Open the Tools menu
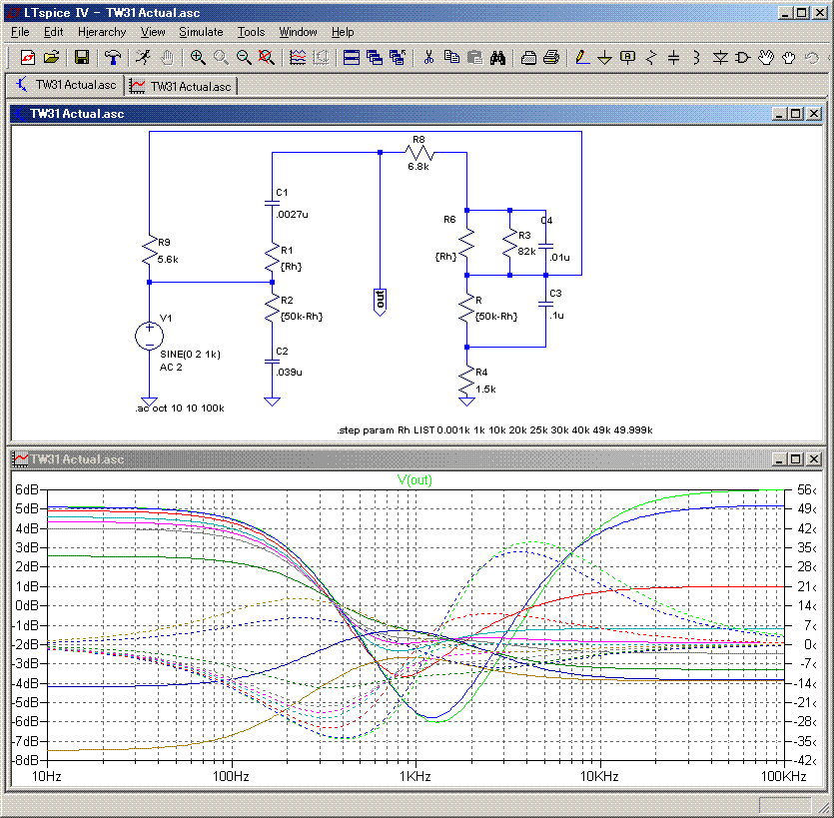The image size is (834, 818). 251,32
